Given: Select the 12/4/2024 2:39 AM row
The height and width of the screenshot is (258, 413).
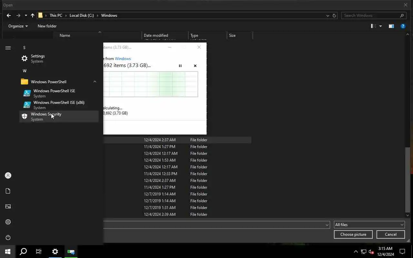Looking at the screenshot, I should [x=177, y=214].
